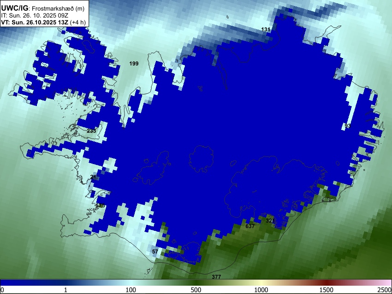Click the map value label 377
This screenshot has width=392, height=294.
216,277
